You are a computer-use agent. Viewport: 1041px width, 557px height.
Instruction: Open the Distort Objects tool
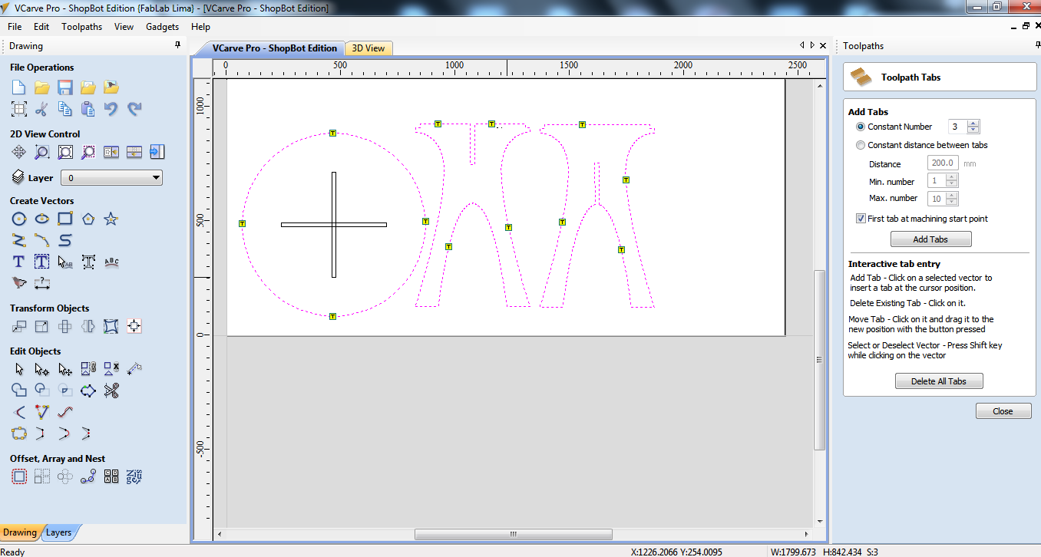pyautogui.click(x=111, y=327)
